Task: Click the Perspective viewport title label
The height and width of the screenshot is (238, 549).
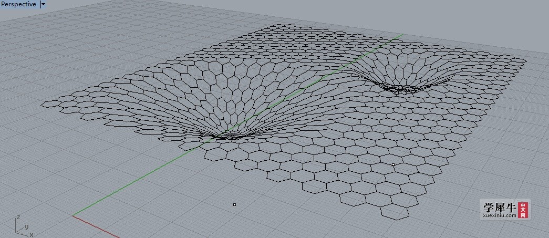Action: click(x=18, y=4)
